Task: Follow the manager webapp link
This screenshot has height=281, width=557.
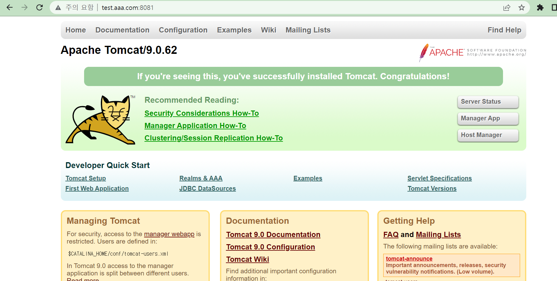Action: click(169, 234)
